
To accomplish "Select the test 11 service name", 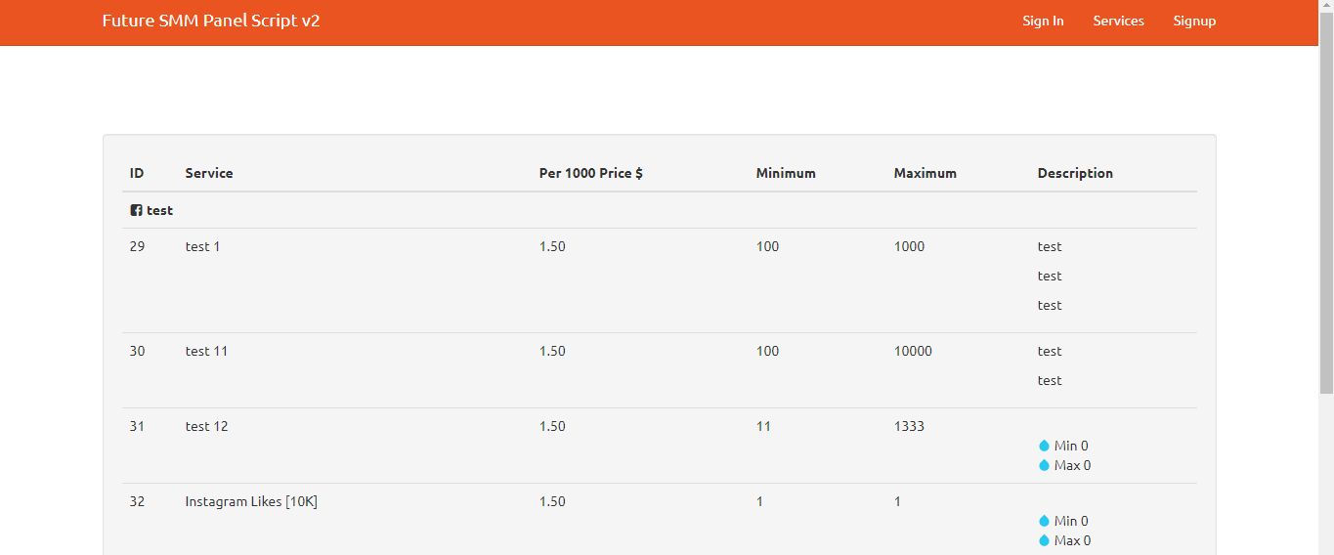I will (206, 351).
